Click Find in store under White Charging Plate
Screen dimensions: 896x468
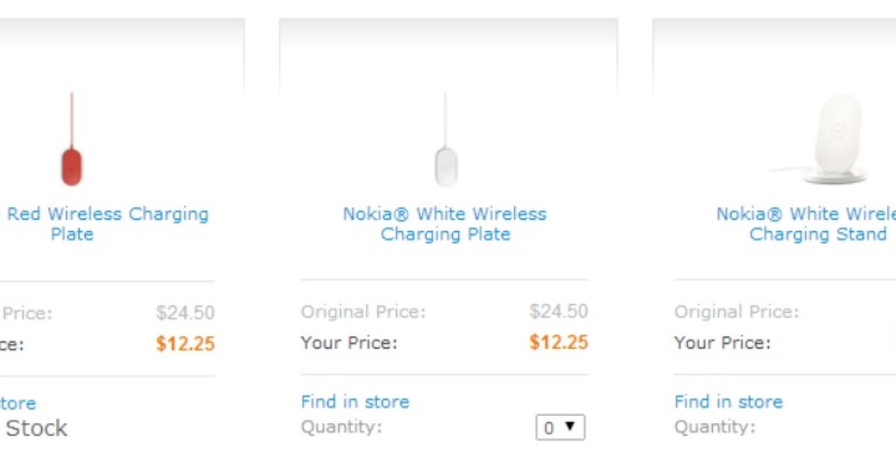point(355,402)
